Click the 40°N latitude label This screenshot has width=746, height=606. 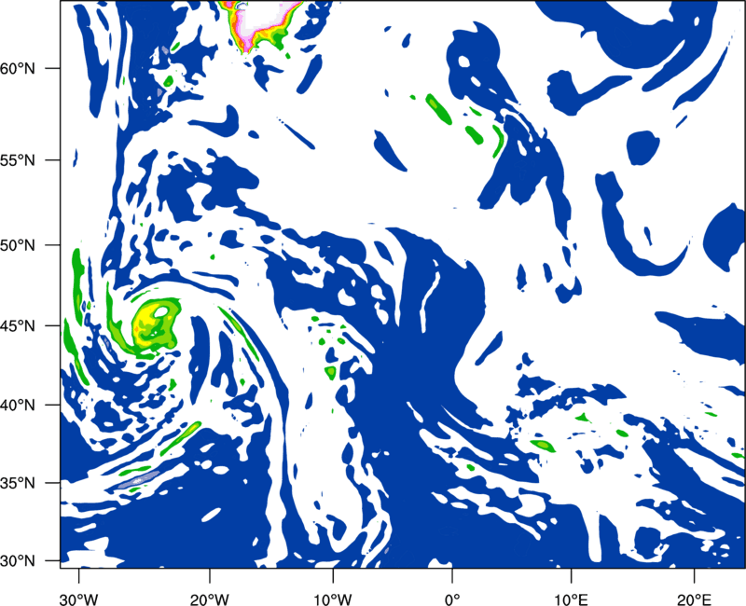click(x=18, y=406)
